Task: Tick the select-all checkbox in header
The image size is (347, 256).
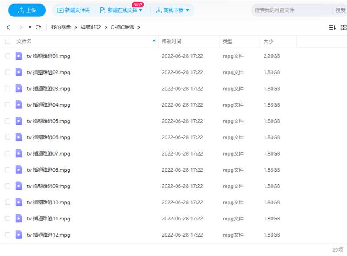Action: [7, 42]
